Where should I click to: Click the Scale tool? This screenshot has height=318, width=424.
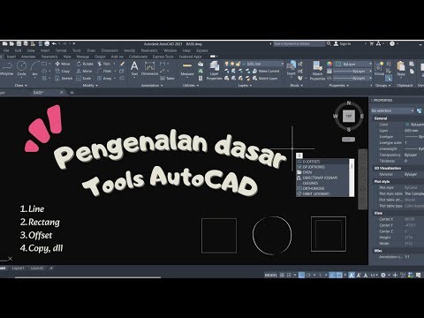(x=84, y=79)
